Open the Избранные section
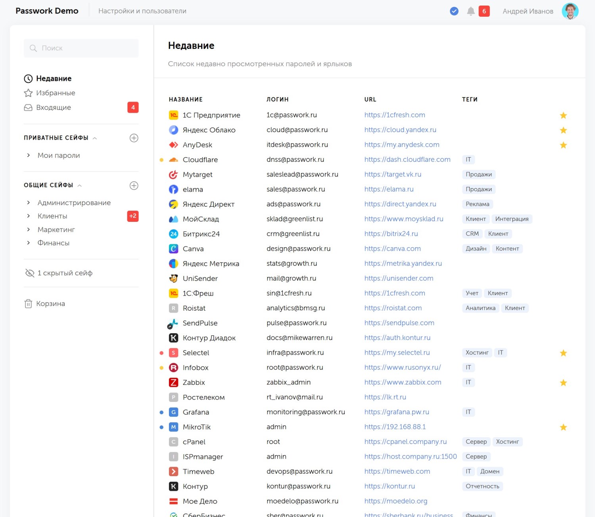 (56, 93)
